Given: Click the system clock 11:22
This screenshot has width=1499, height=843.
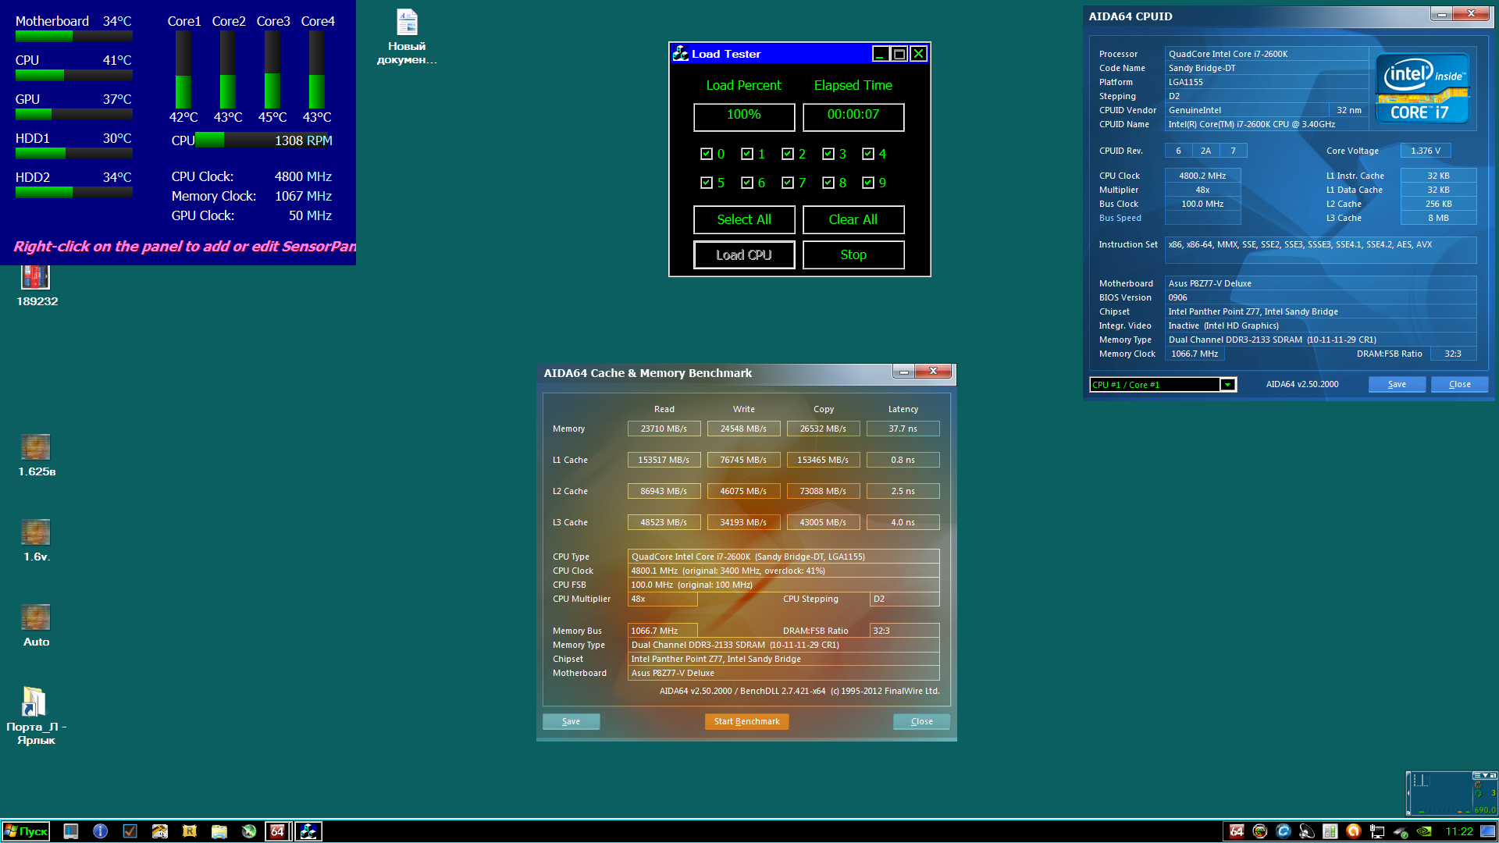Looking at the screenshot, I should (1458, 831).
